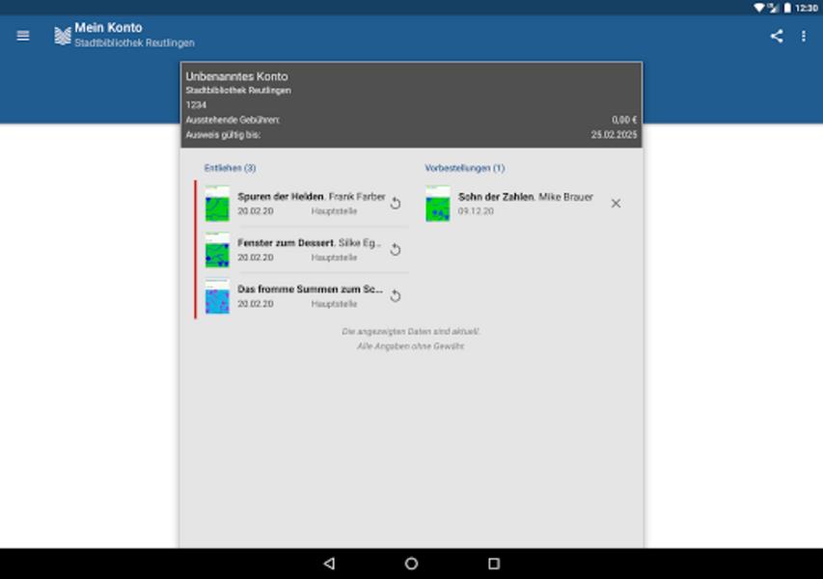
Task: Renew loan of Fenster zum Dessert
Action: (395, 250)
